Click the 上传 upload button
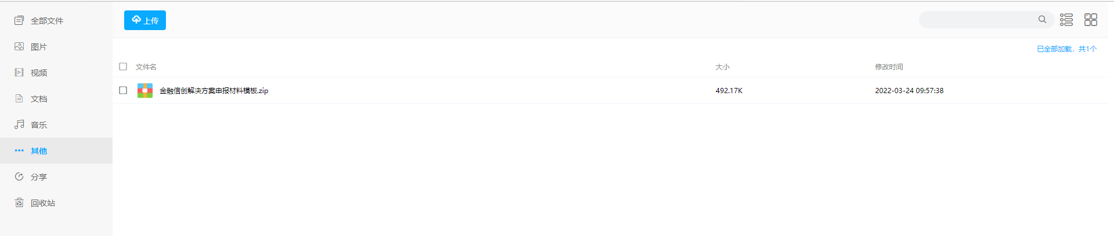The height and width of the screenshot is (236, 1114). pyautogui.click(x=145, y=20)
